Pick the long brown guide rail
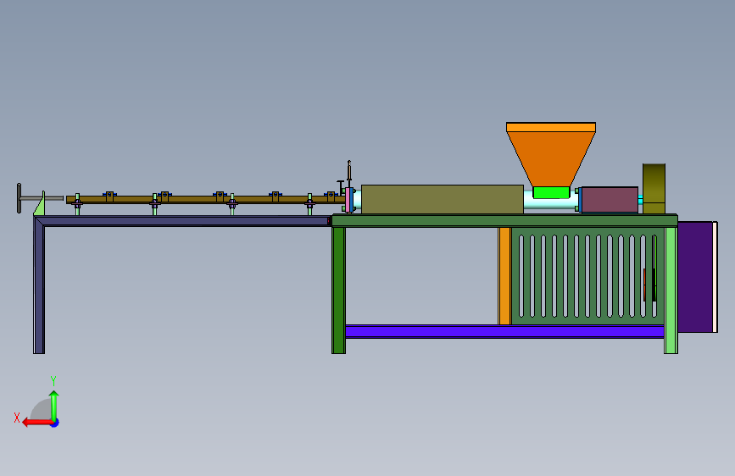 pyautogui.click(x=205, y=200)
